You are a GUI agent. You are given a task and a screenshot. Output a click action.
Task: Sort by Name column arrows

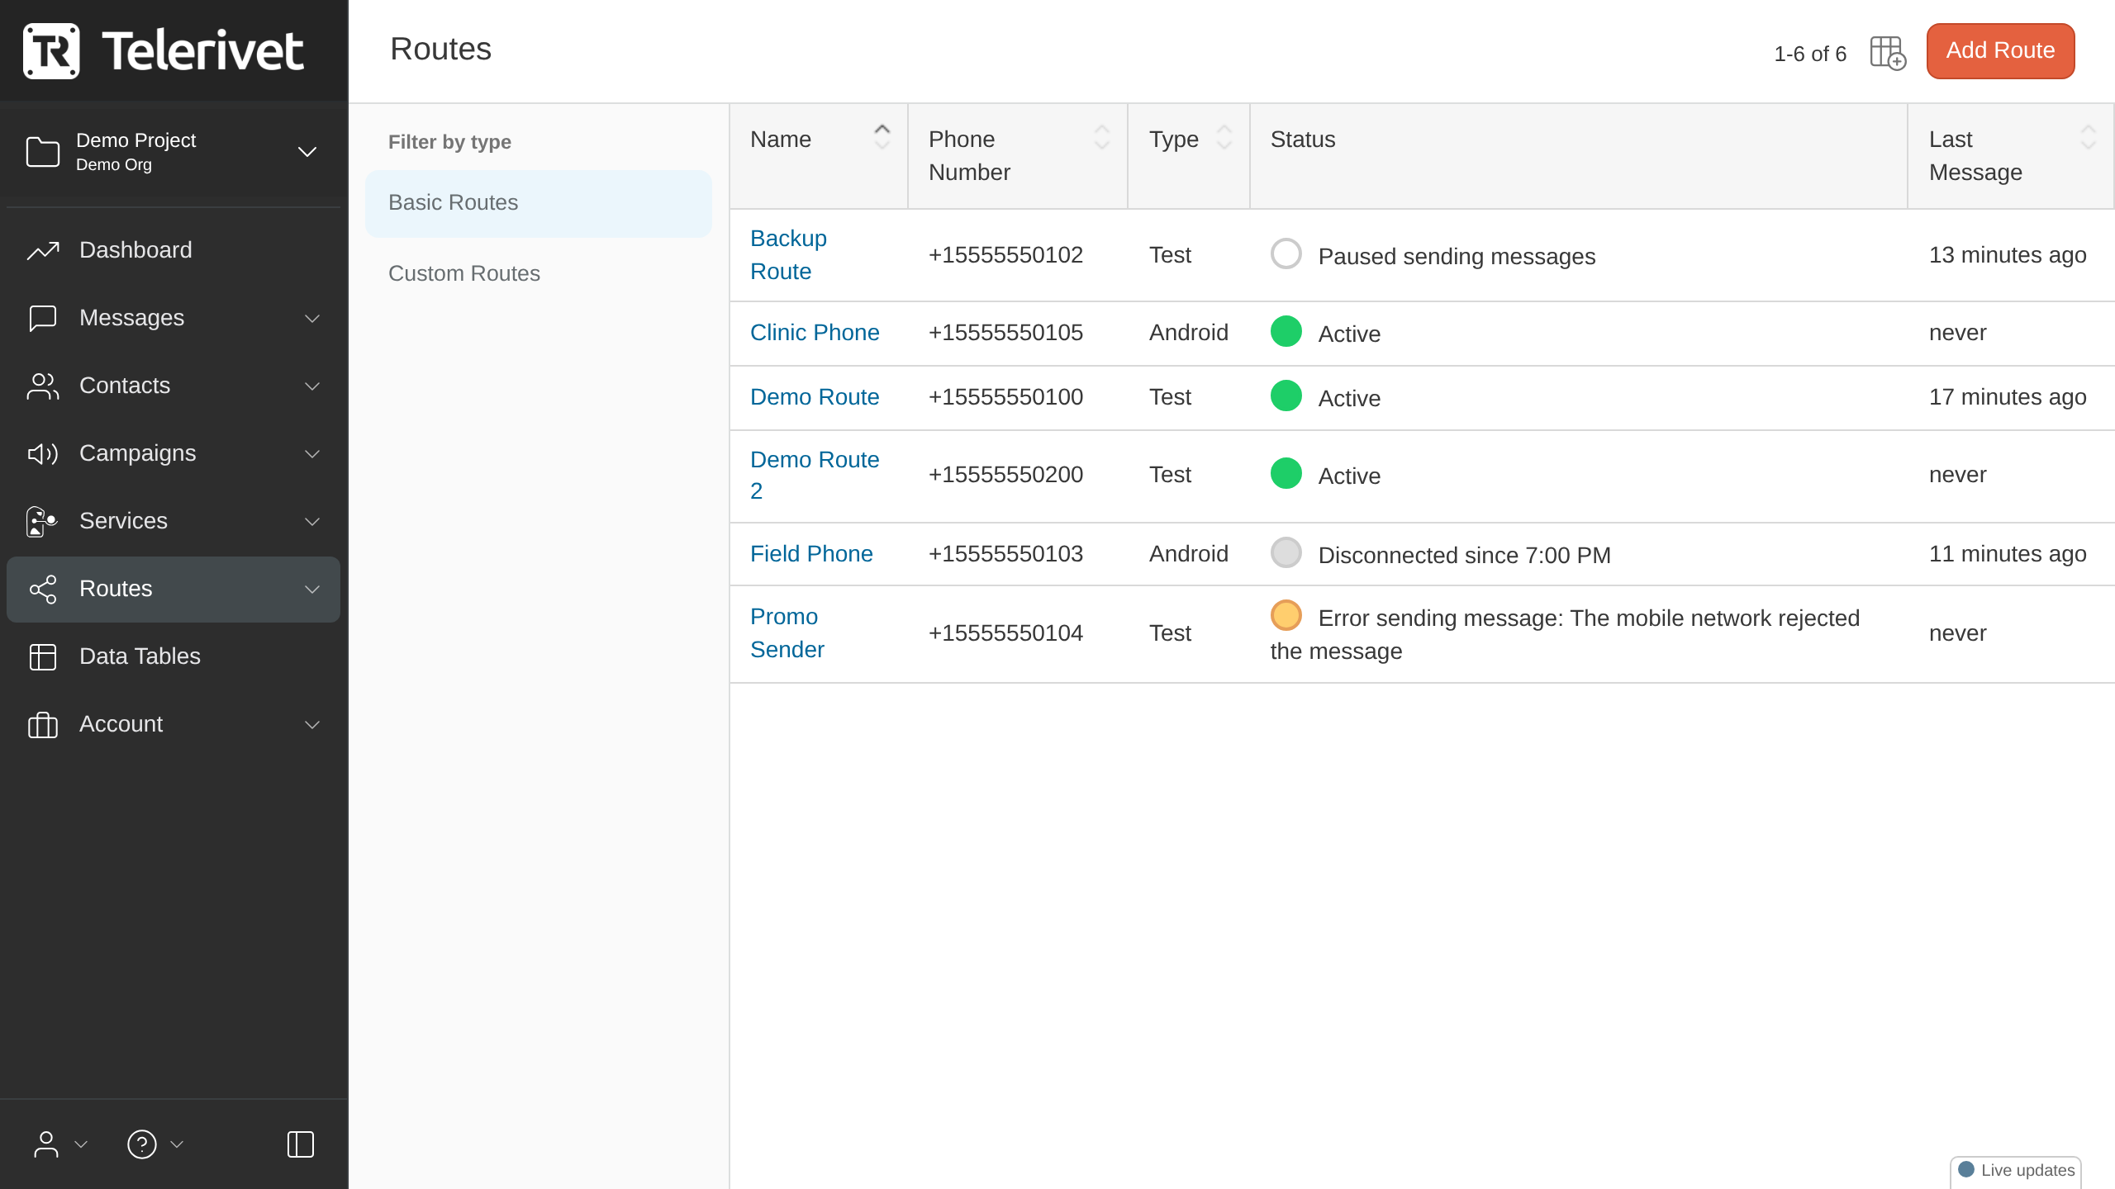click(x=882, y=137)
